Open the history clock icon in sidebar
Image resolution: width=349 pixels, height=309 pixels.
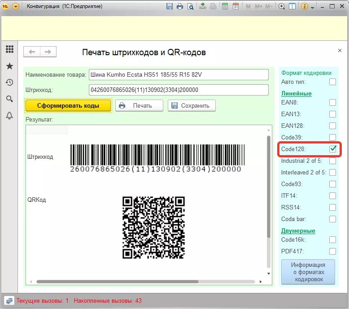coord(9,83)
